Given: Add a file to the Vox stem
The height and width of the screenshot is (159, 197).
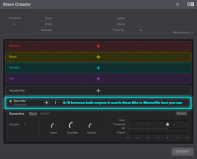Looking at the screenshot, I should click(x=98, y=79).
